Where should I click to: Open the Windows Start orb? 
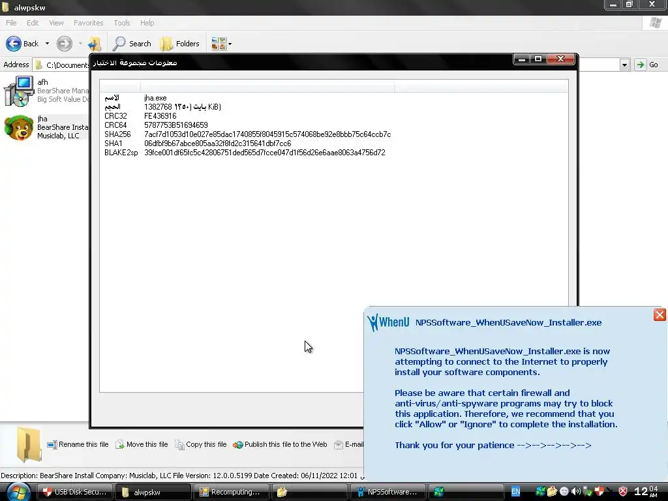tap(18, 491)
